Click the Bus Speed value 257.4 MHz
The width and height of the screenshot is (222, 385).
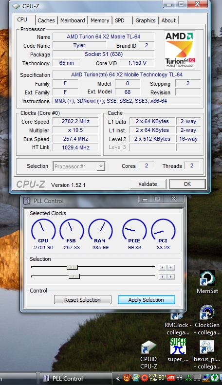coord(75,139)
